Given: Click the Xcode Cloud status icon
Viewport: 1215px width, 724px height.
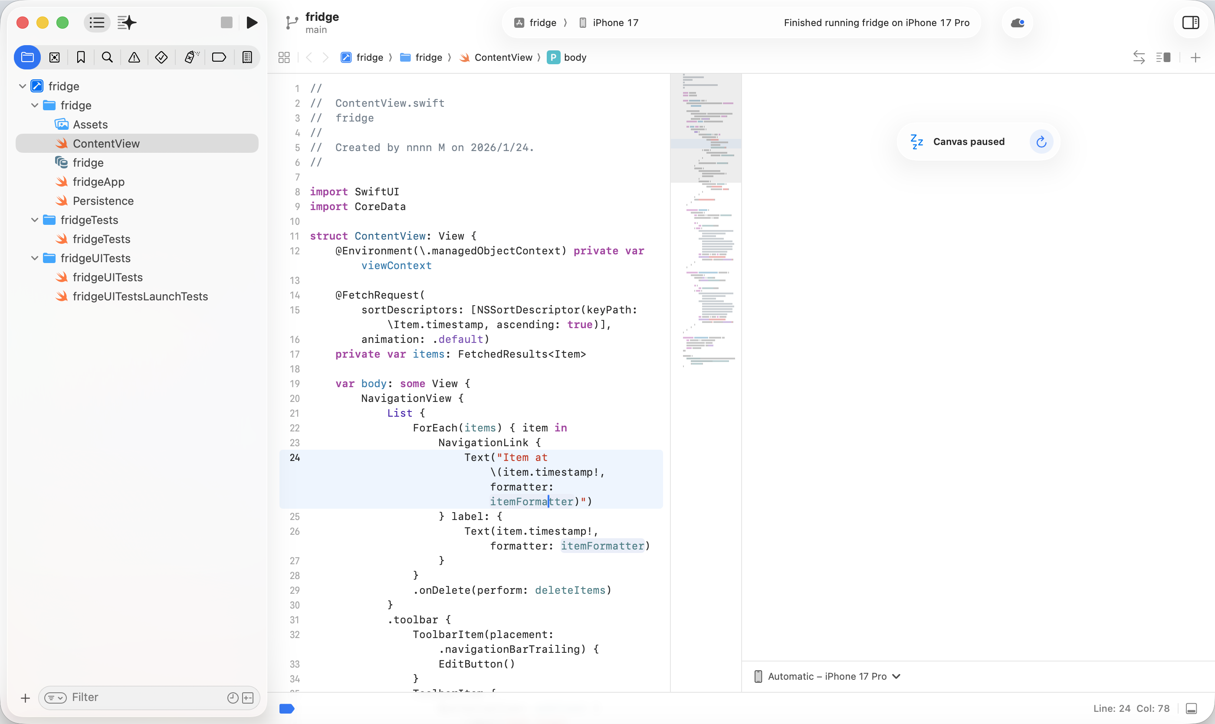Looking at the screenshot, I should pyautogui.click(x=1018, y=23).
